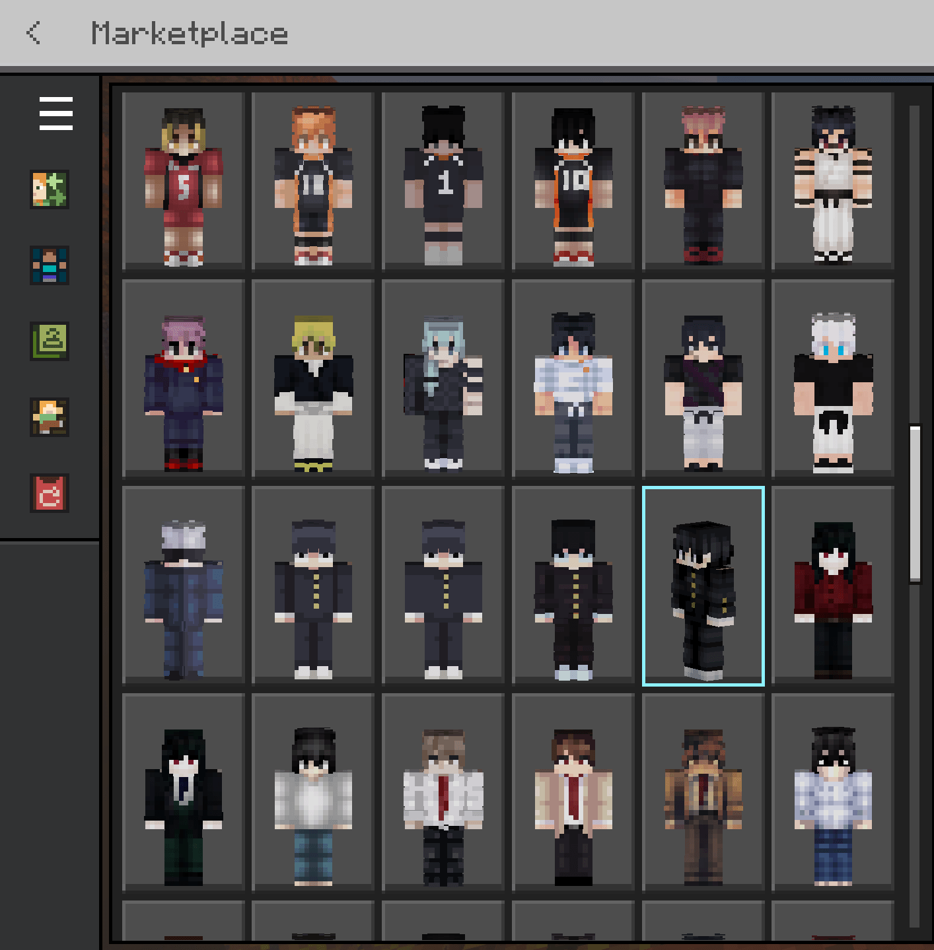Choose the orange-haired black jersey skin
This screenshot has height=950, width=934.
313,182
